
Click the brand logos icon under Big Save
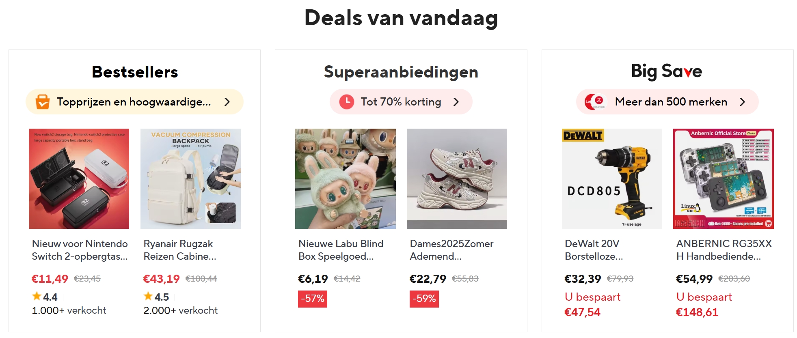(595, 102)
